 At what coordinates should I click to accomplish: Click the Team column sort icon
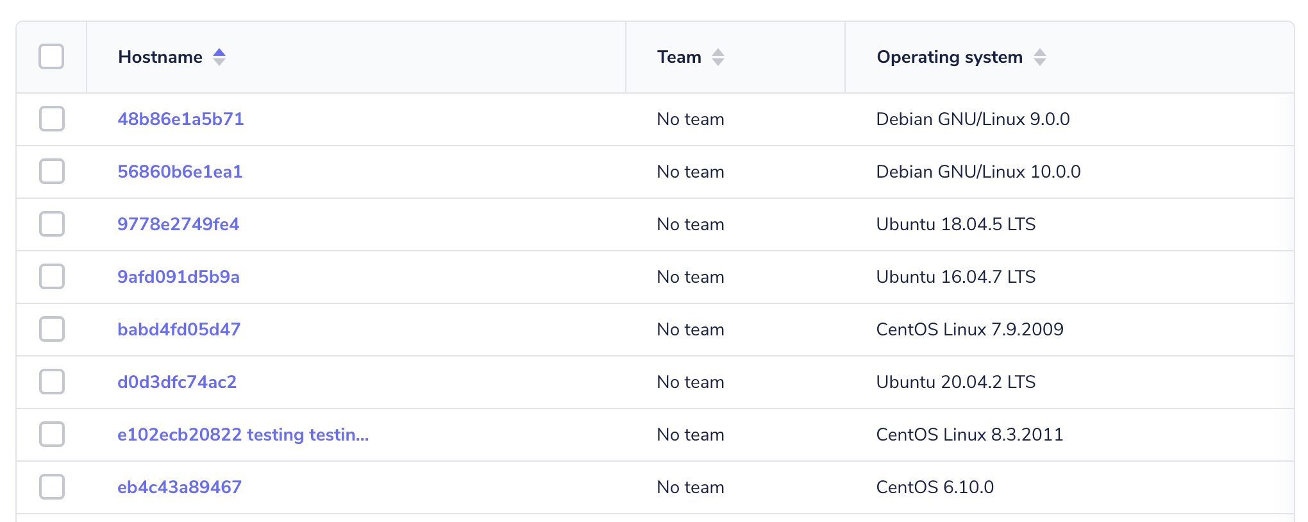click(x=718, y=56)
